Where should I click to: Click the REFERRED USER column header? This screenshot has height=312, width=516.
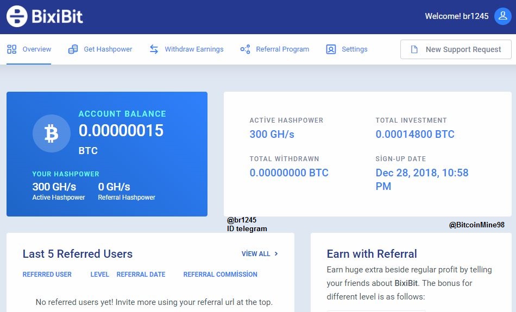click(47, 274)
